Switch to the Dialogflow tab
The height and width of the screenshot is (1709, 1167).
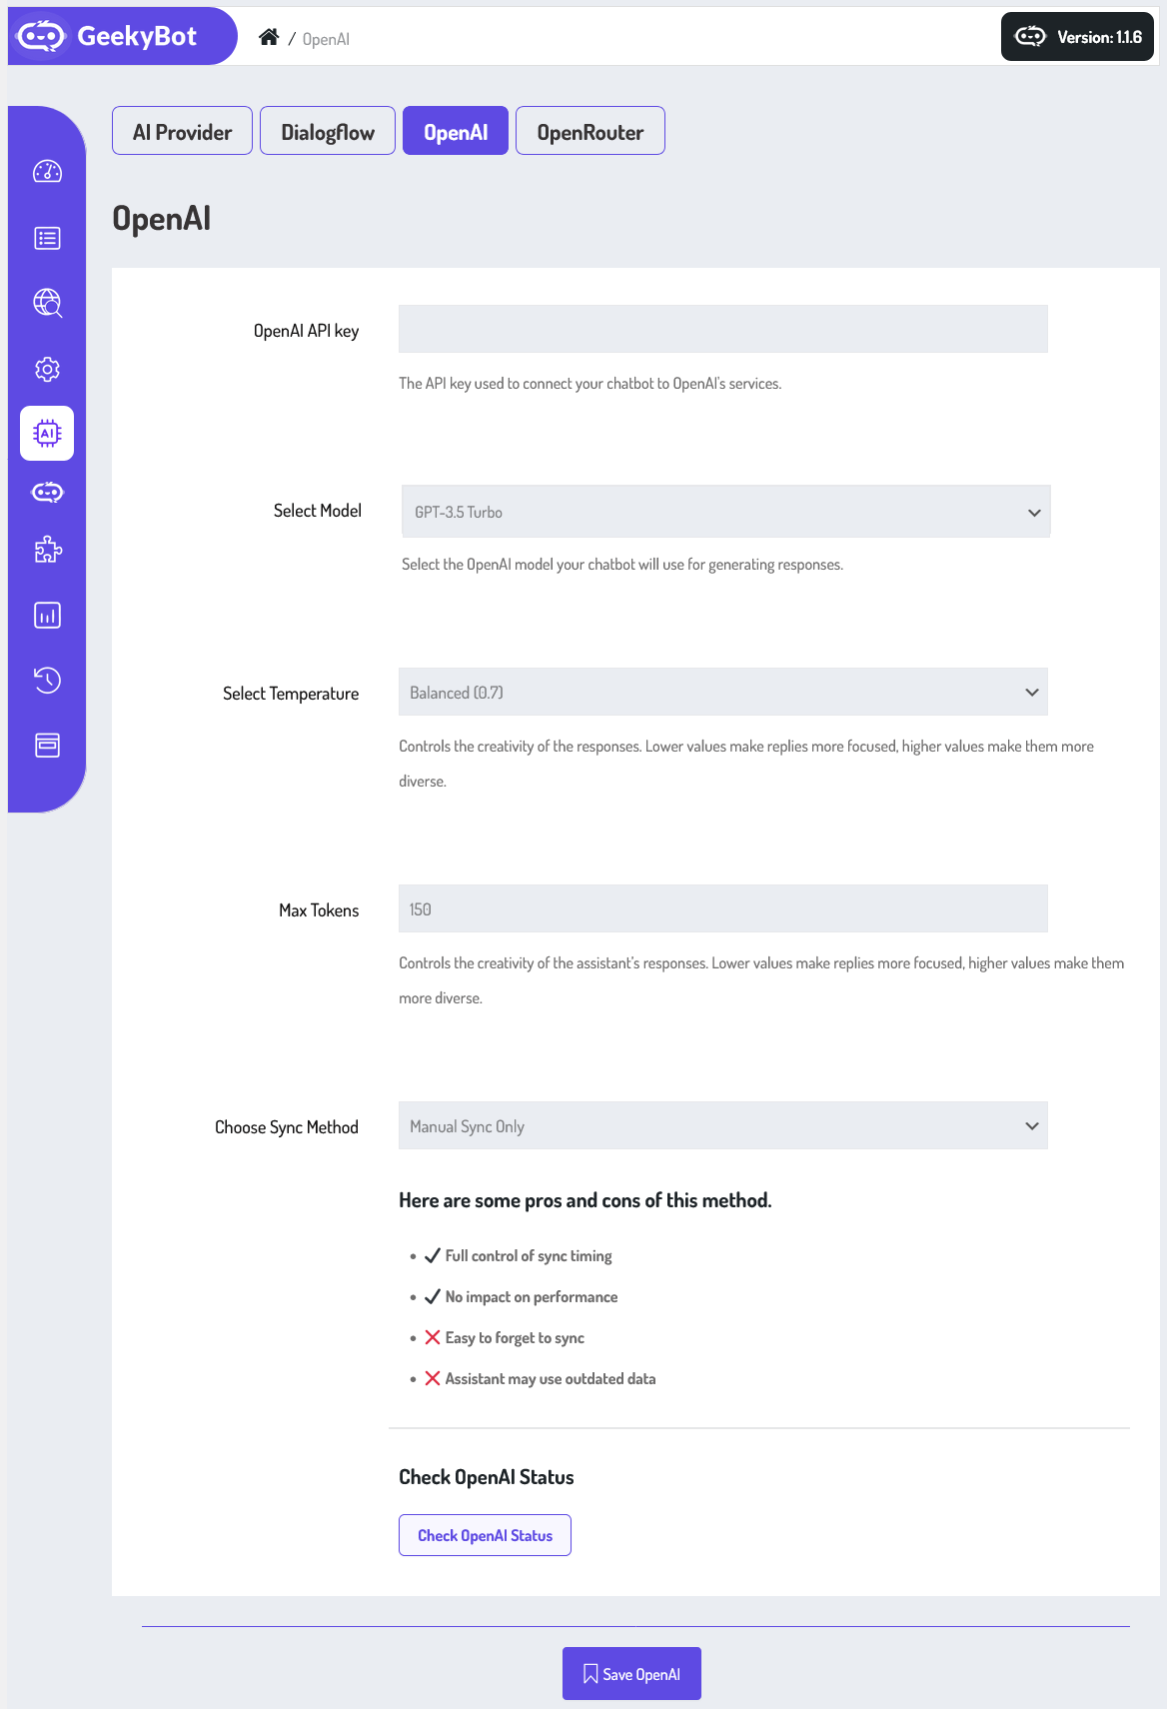pos(328,132)
